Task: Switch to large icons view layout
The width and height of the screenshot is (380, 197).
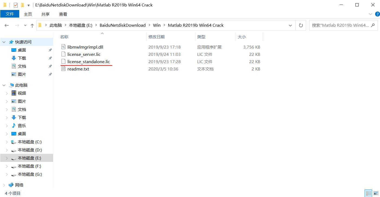Action: 376,193
